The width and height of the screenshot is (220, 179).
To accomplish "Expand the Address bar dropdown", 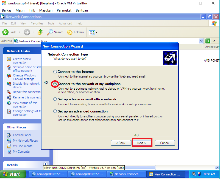I will click(201, 41).
